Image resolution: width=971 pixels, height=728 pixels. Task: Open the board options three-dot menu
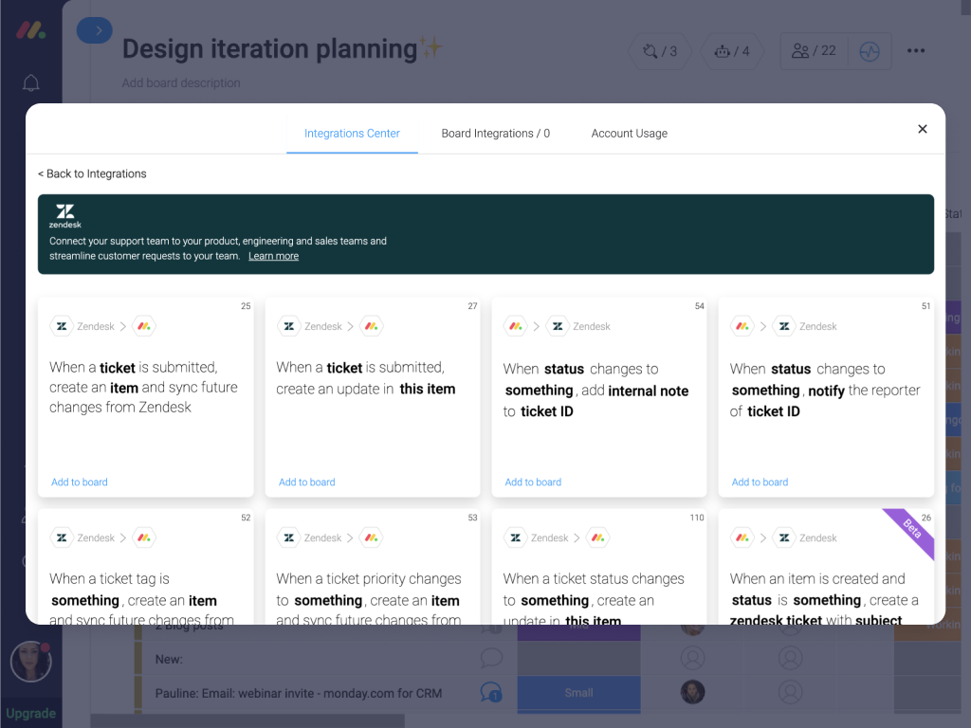915,51
